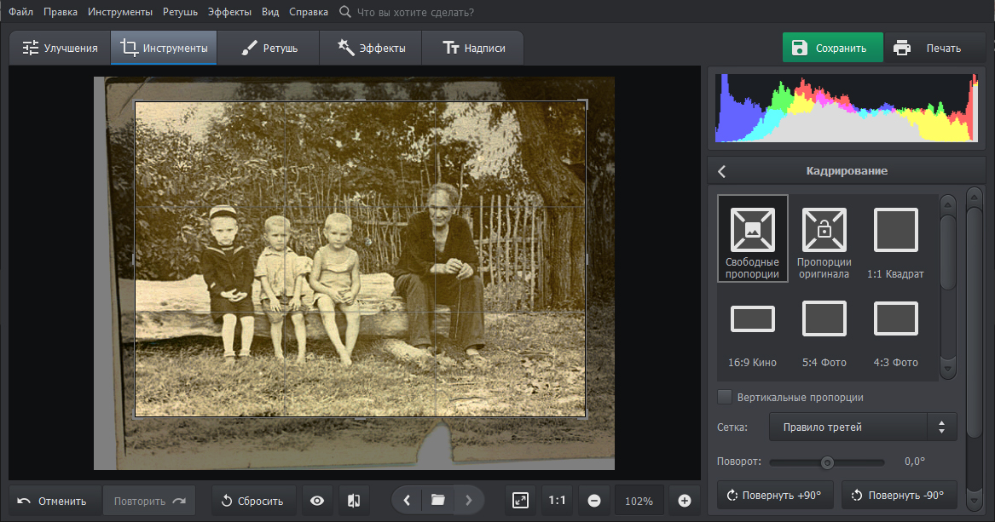Select the Free proportions crop preset

(x=752, y=238)
